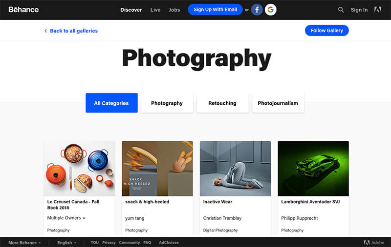
Task: Sign up with the Facebook icon
Action: [x=257, y=10]
